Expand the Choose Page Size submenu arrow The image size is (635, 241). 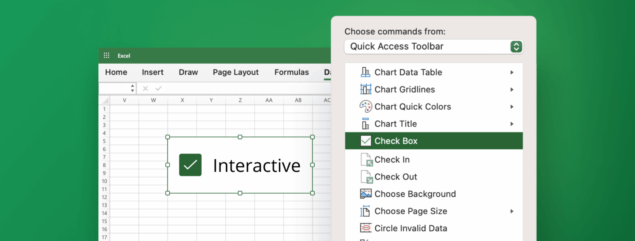click(512, 211)
